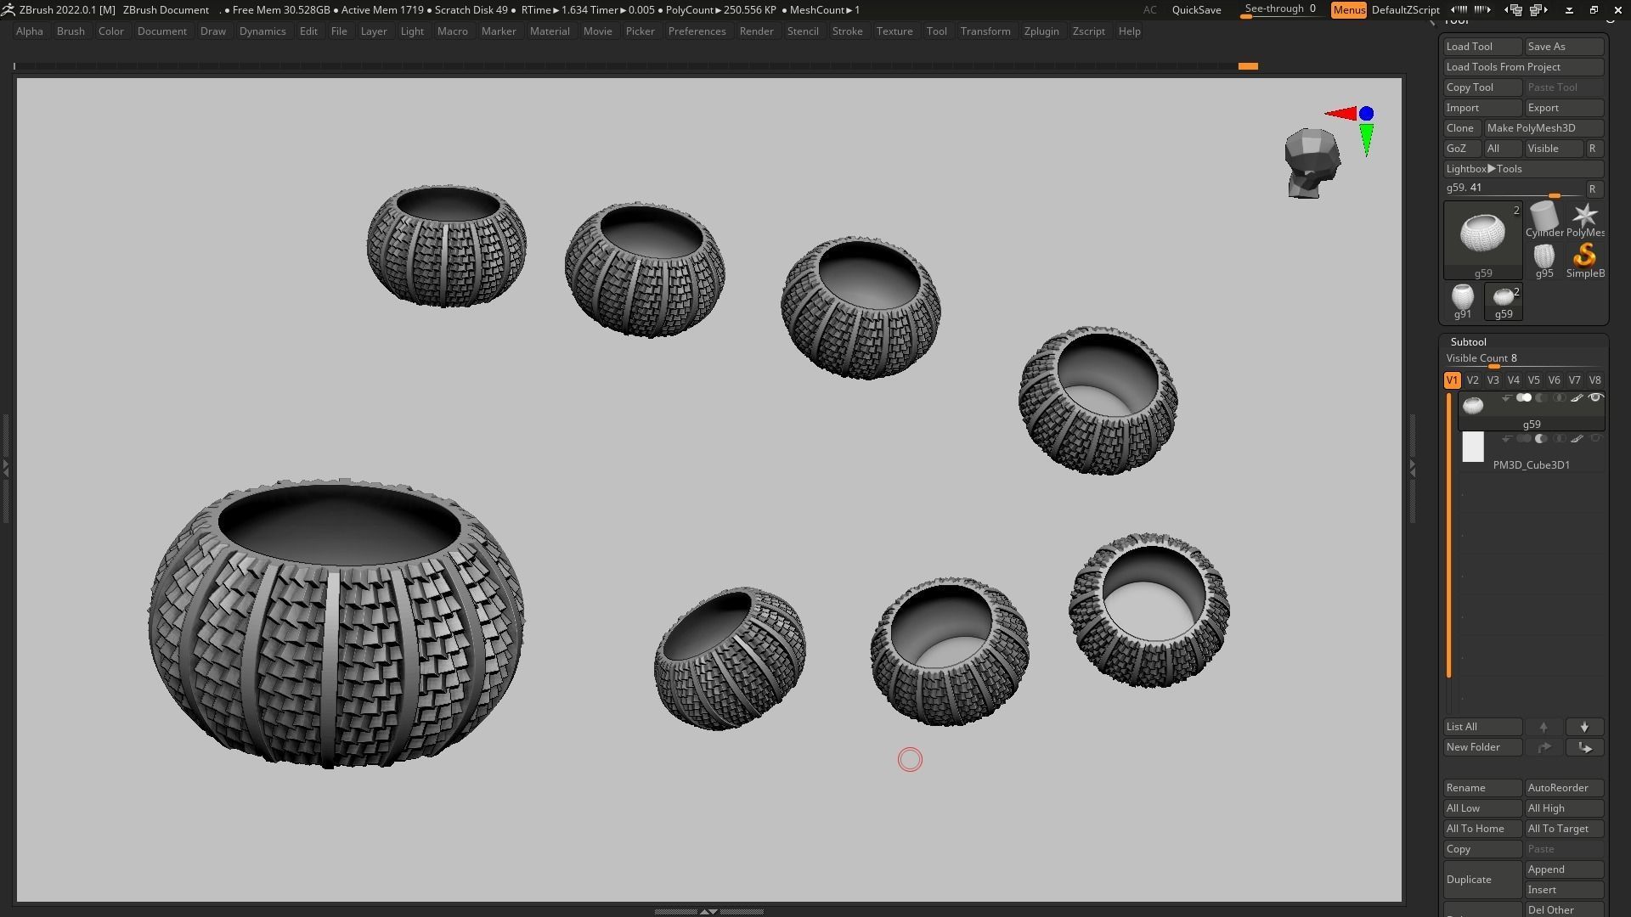Select the PolyMesh star tool icon
Viewport: 1631px width, 917px height.
pos(1584,218)
